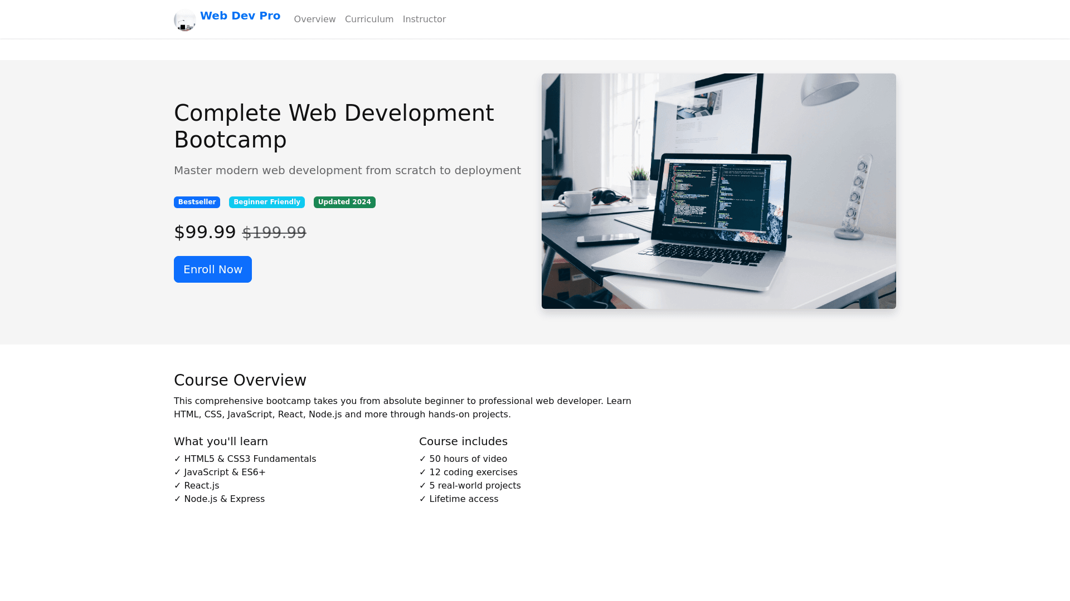Image resolution: width=1070 pixels, height=601 pixels.
Task: Click the Node.js & Express checkmark item
Action: pyautogui.click(x=219, y=499)
